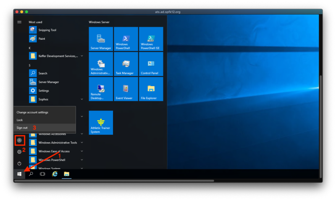Screen dimensions: 336x200
Task: Open the File Explorer tile
Action: [151, 89]
